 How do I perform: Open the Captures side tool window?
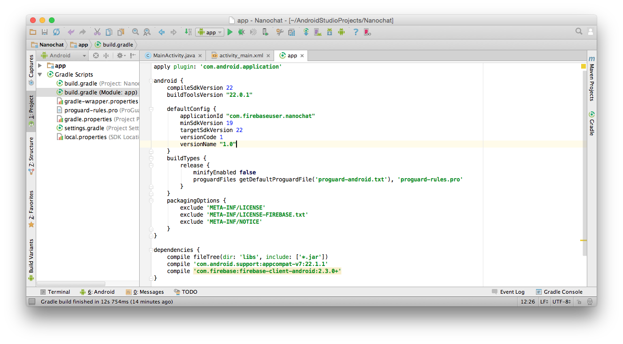(31, 70)
